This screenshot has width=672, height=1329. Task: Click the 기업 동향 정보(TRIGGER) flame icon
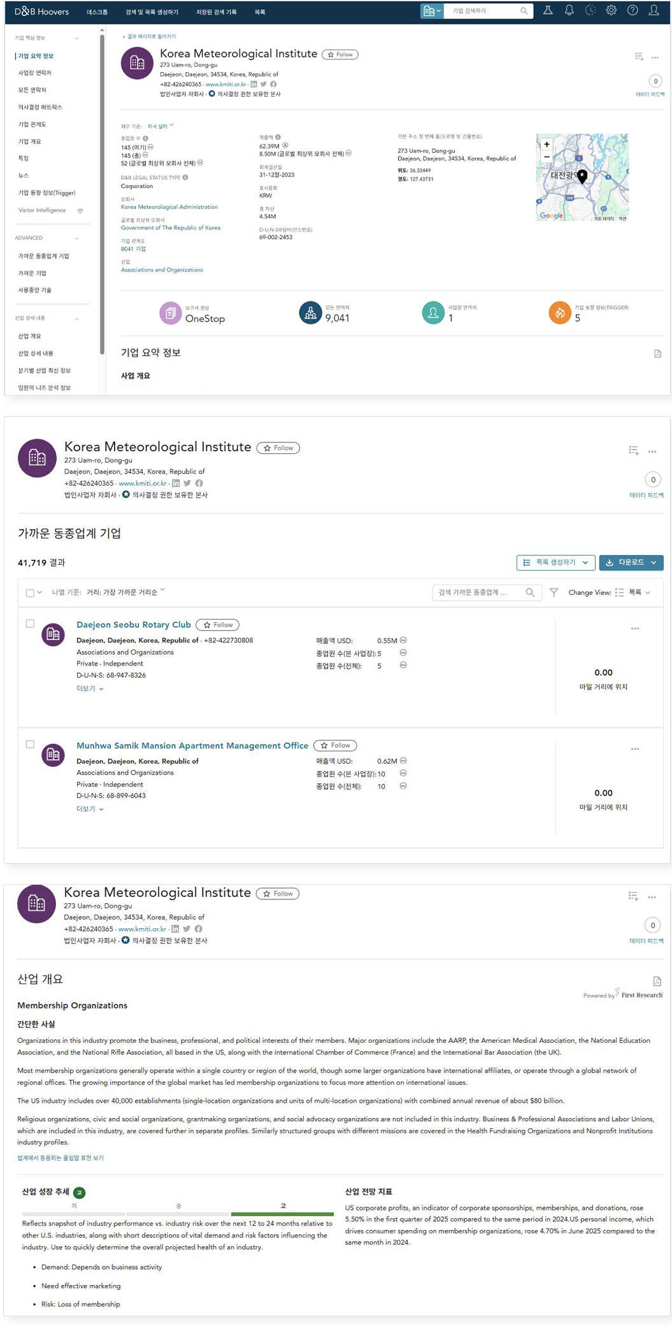(559, 313)
